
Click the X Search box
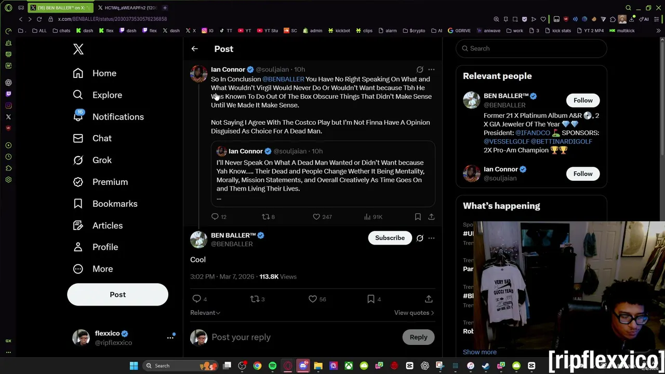(x=531, y=48)
